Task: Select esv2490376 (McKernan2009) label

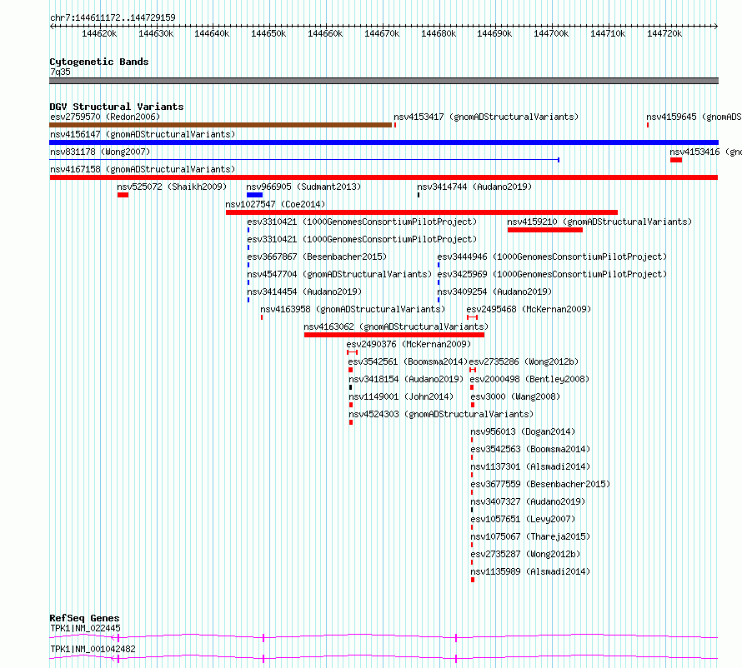Action: click(x=409, y=344)
